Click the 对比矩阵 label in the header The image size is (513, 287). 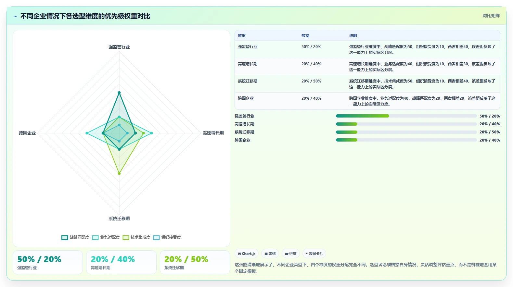[491, 16]
